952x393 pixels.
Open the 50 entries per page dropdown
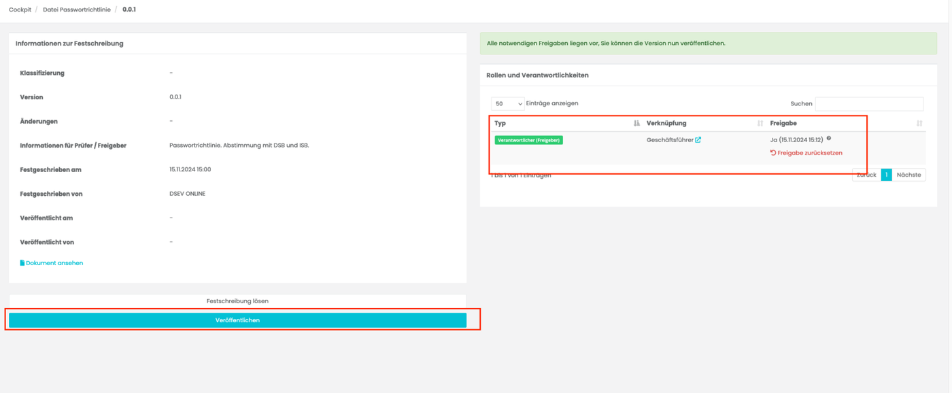pyautogui.click(x=508, y=104)
